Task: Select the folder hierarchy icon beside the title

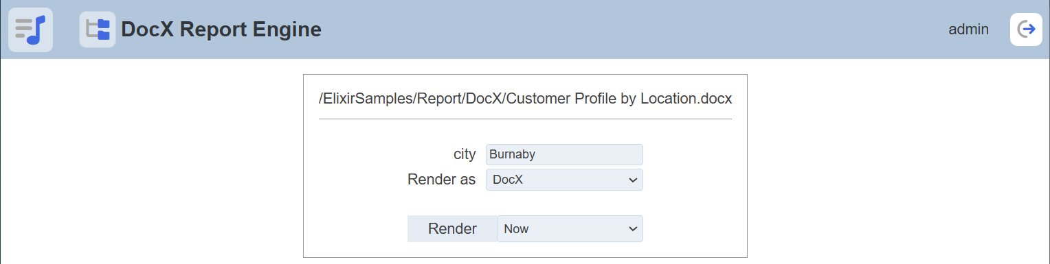Action: point(98,29)
